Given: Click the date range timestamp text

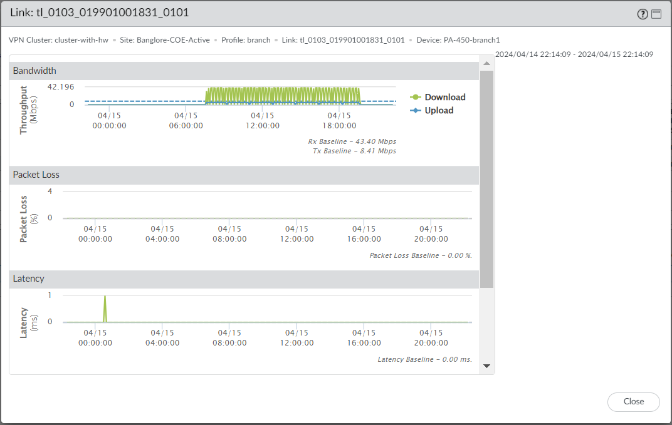Looking at the screenshot, I should 574,54.
